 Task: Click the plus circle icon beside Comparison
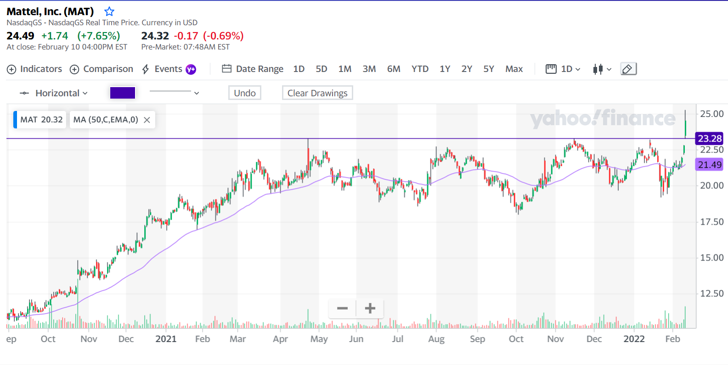coord(74,69)
